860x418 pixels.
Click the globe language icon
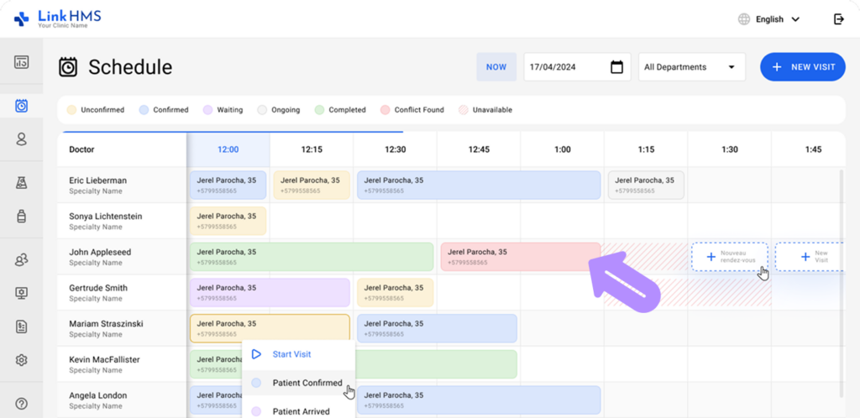[x=744, y=19]
